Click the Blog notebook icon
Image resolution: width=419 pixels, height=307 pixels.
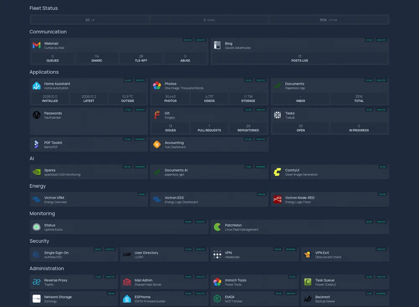[x=217, y=45]
